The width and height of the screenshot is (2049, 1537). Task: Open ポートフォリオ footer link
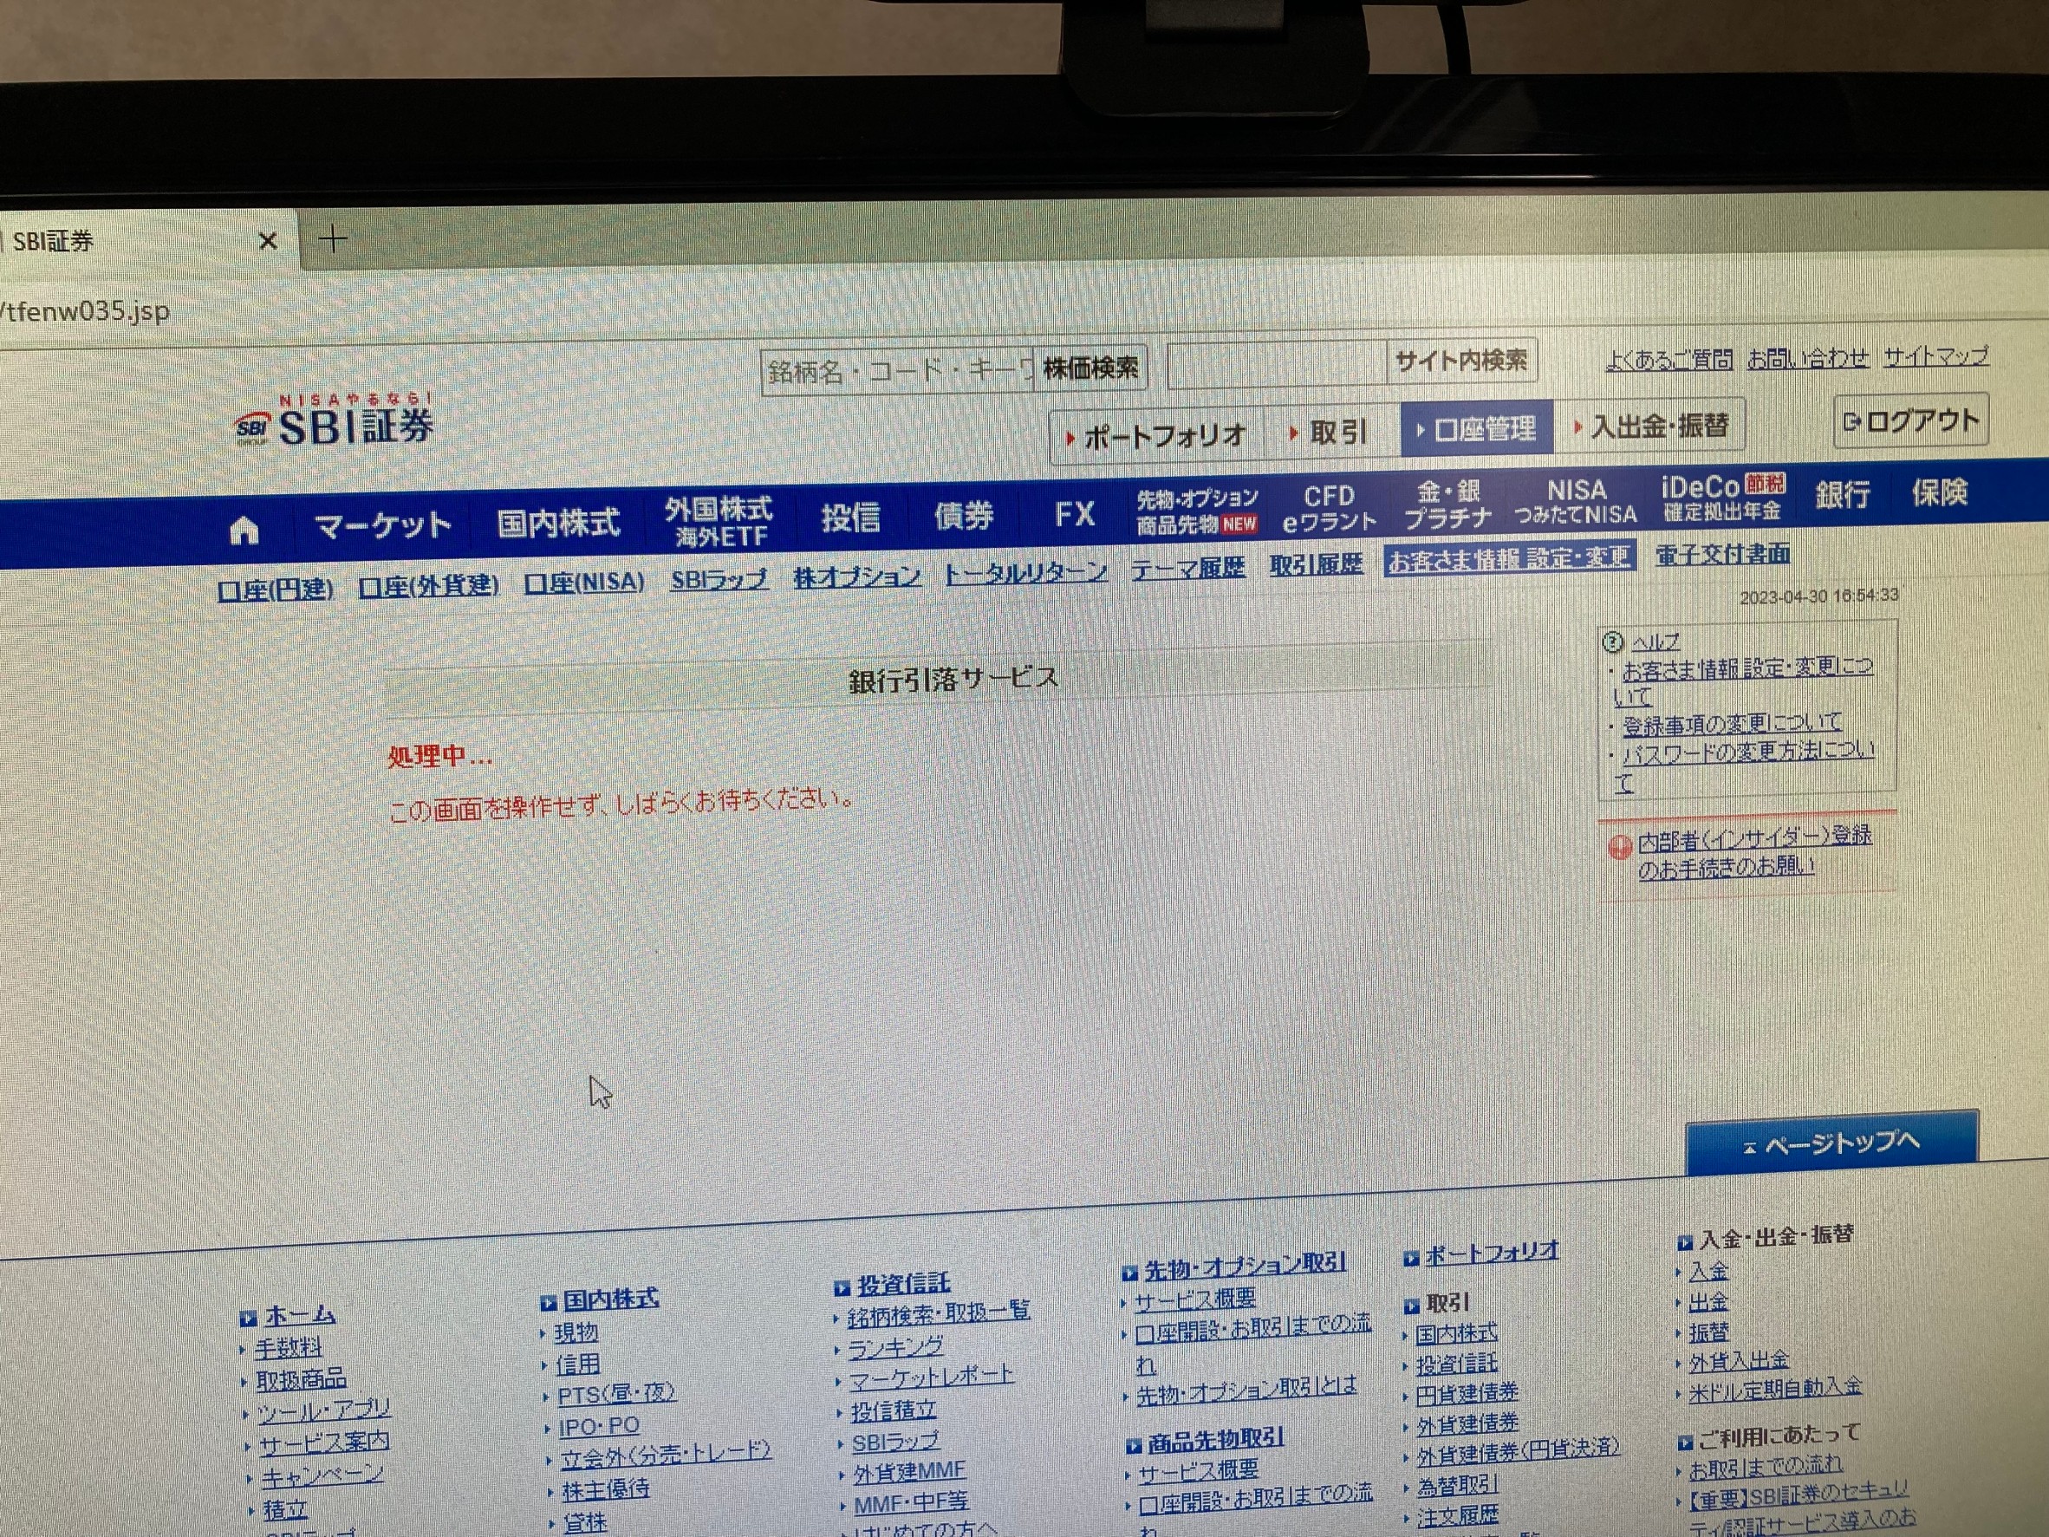coord(1492,1254)
